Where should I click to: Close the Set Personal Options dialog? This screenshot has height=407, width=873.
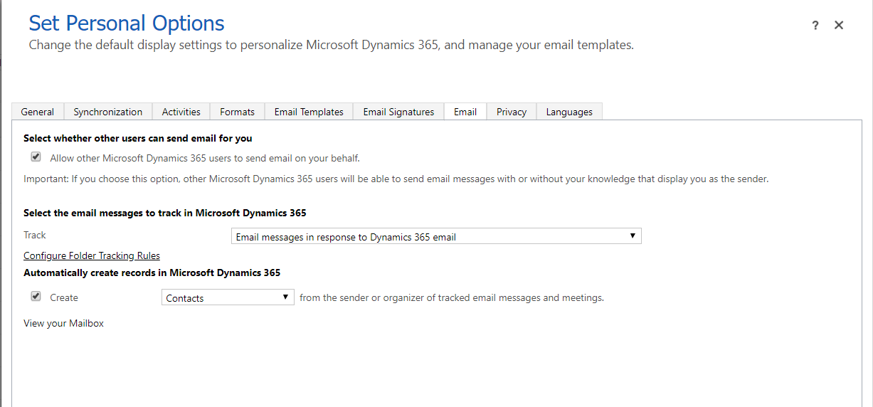839,25
